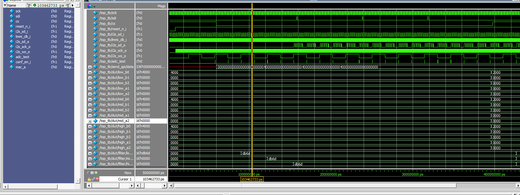Toggle the Cursor 1 lock icon
The image size is (520, 195).
coord(89,179)
